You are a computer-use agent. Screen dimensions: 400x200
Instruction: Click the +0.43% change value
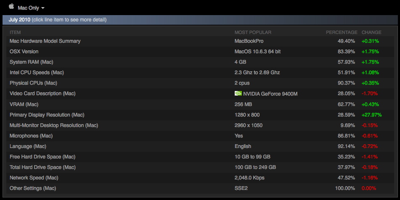coord(370,104)
